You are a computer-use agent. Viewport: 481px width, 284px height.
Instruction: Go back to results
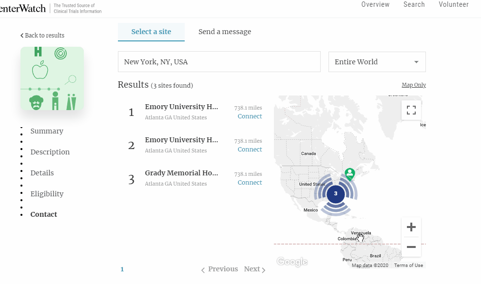coord(42,36)
